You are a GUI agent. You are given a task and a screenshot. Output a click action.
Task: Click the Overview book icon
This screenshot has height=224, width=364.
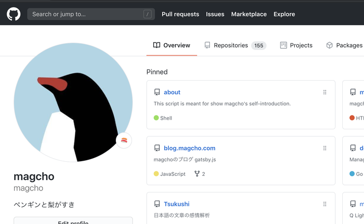157,45
